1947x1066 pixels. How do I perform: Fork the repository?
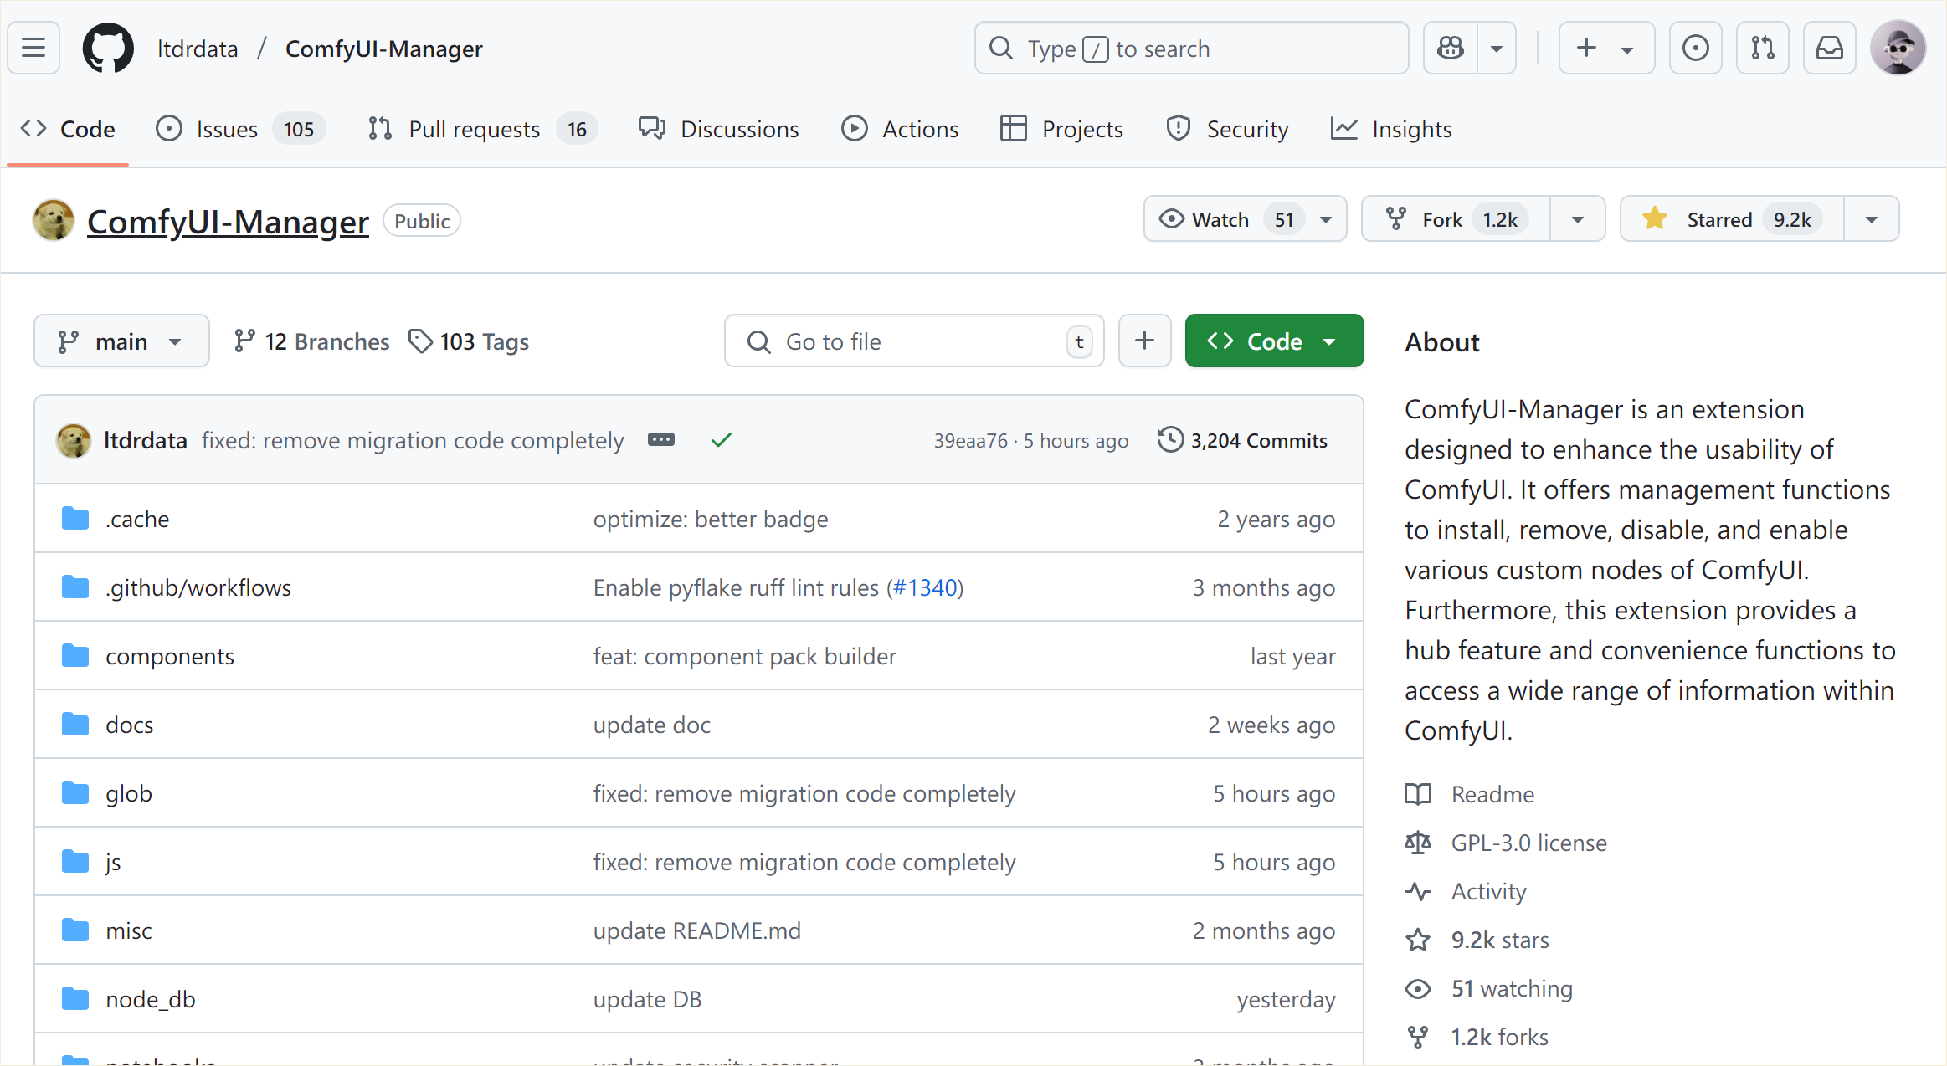pos(1456,219)
